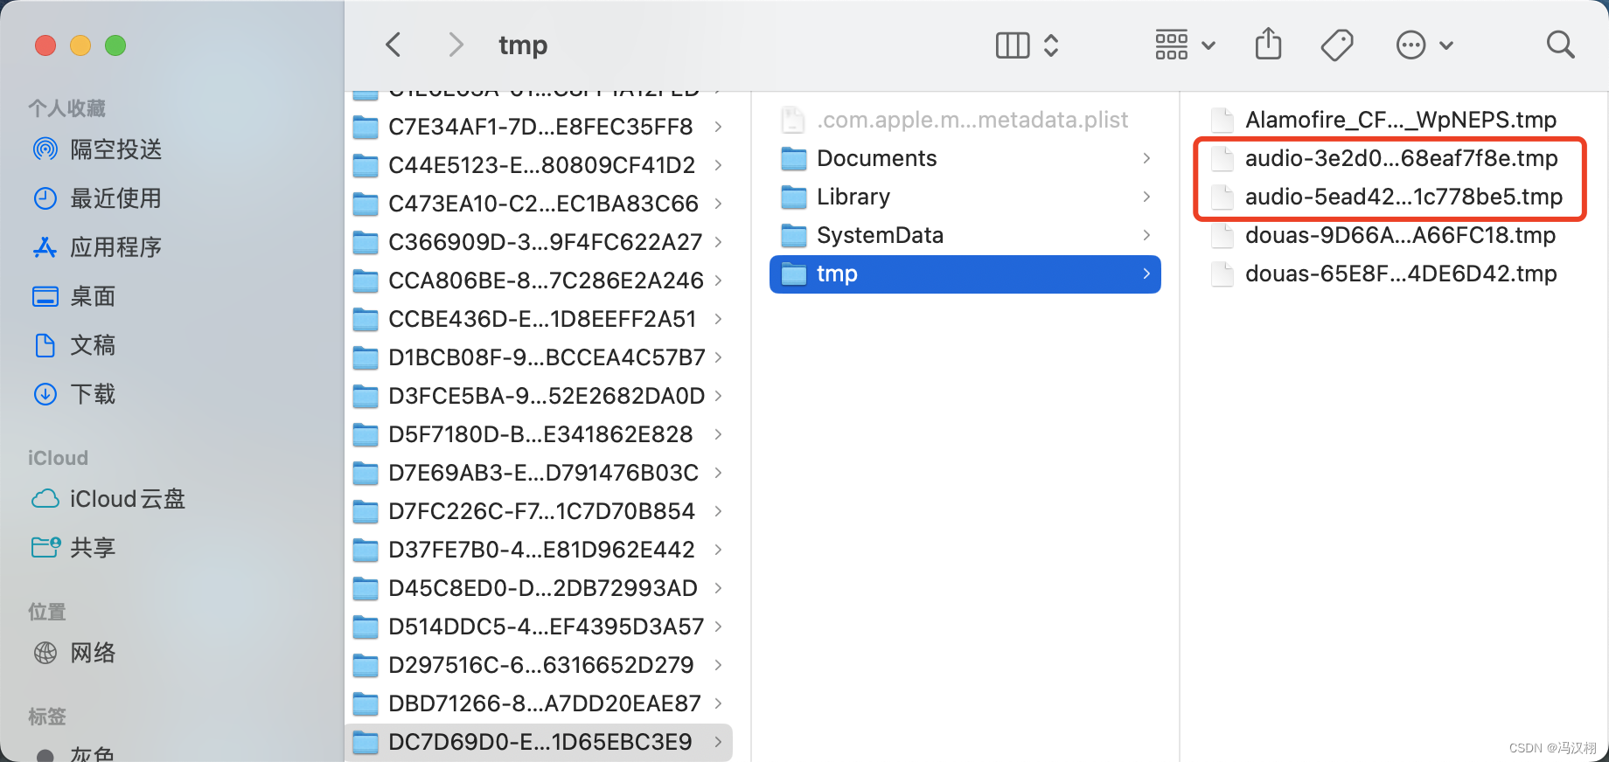The width and height of the screenshot is (1609, 762).
Task: Expand chevron next to tmp folder
Action: click(1146, 274)
